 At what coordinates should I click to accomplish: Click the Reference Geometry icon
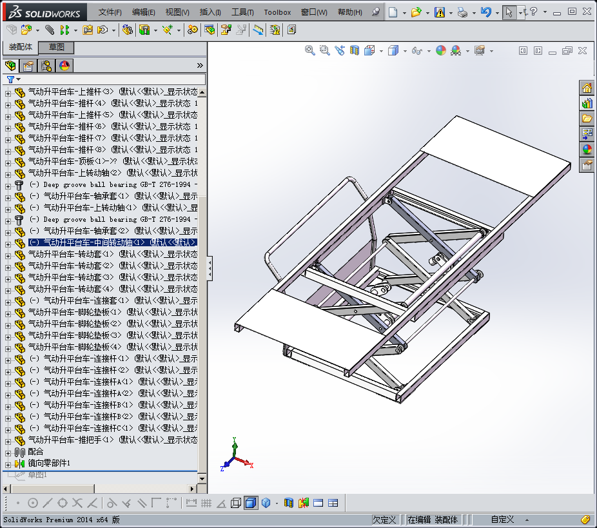pos(168,30)
